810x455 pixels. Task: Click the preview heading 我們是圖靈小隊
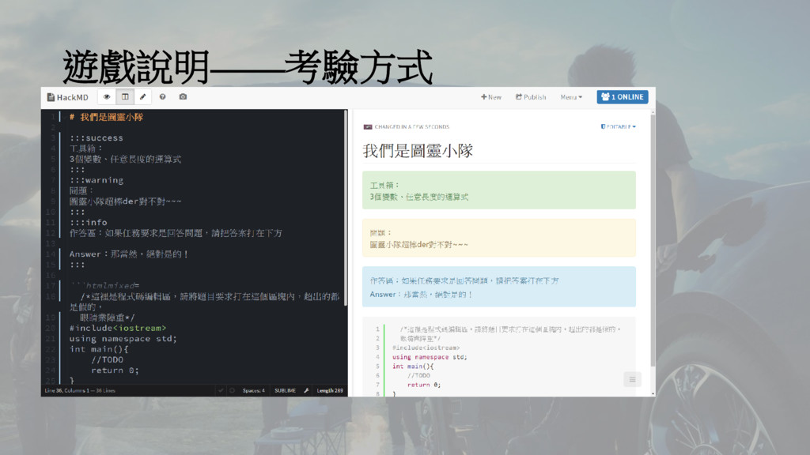(x=418, y=151)
